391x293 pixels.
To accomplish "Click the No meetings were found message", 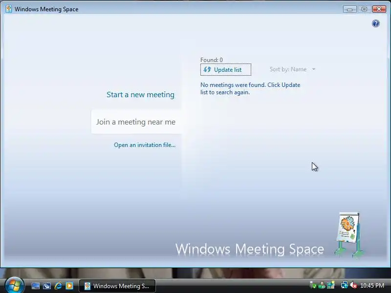I will (250, 88).
